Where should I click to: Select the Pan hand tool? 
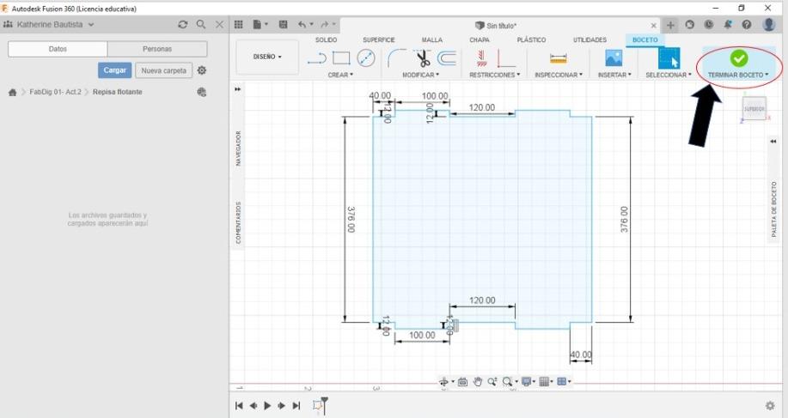478,382
